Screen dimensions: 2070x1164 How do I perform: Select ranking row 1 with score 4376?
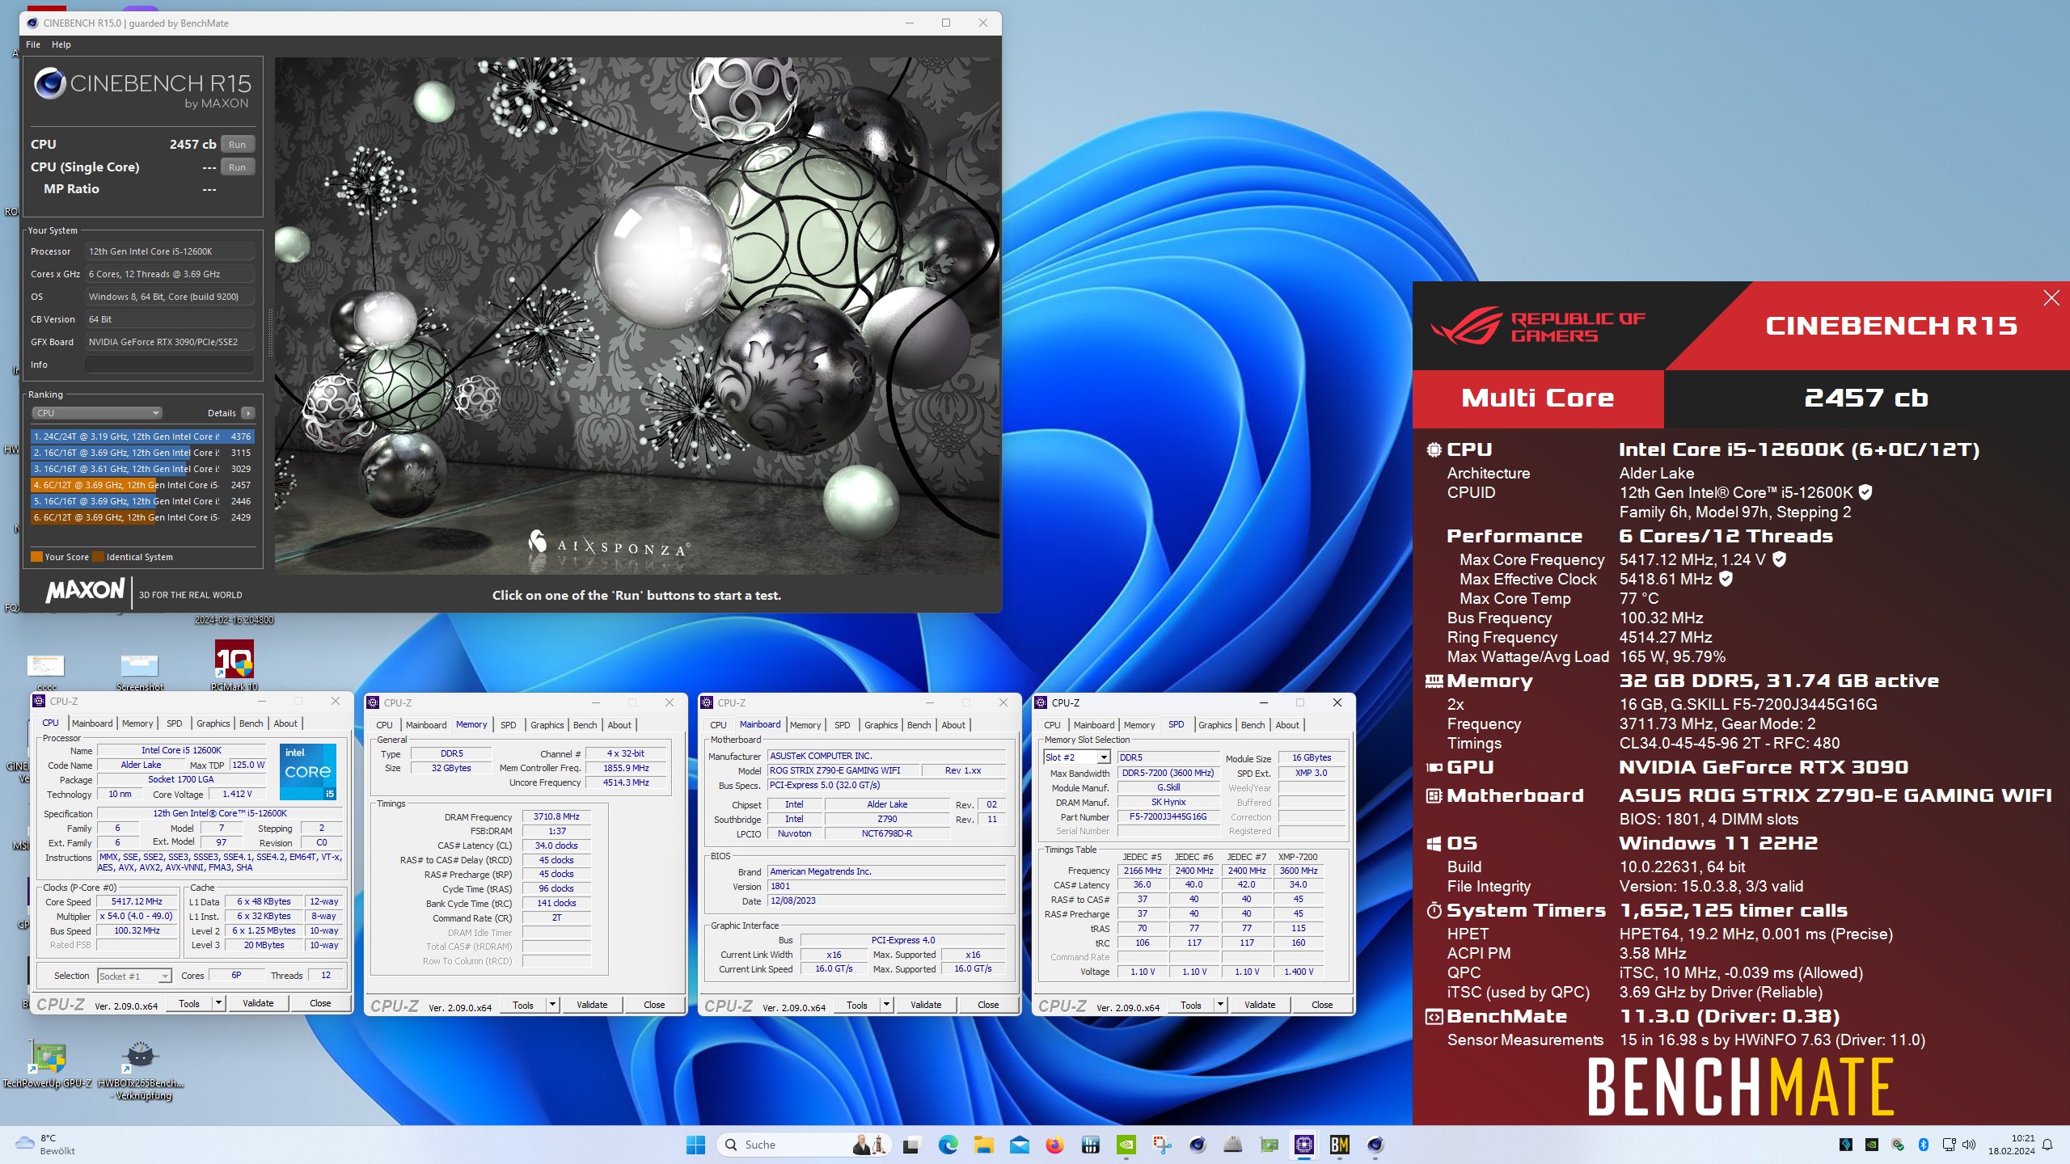click(142, 436)
